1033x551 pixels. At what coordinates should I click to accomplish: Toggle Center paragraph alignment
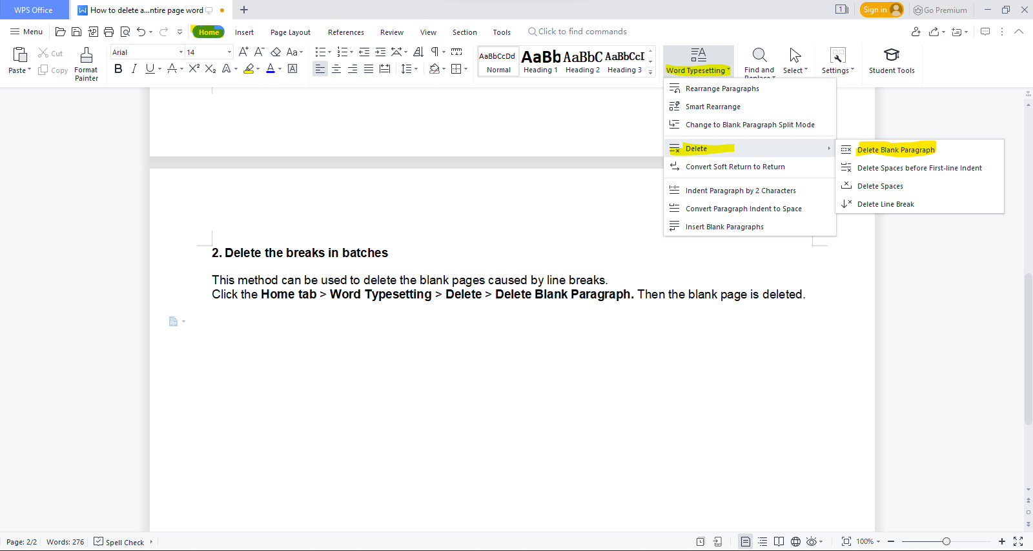[x=336, y=68]
